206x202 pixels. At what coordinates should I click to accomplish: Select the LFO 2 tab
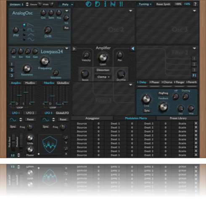point(30,113)
